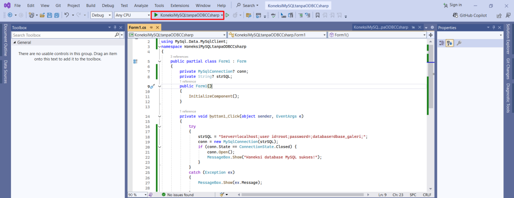Click the code cleanup broom icon
The image size is (514, 198).
[x=222, y=194]
